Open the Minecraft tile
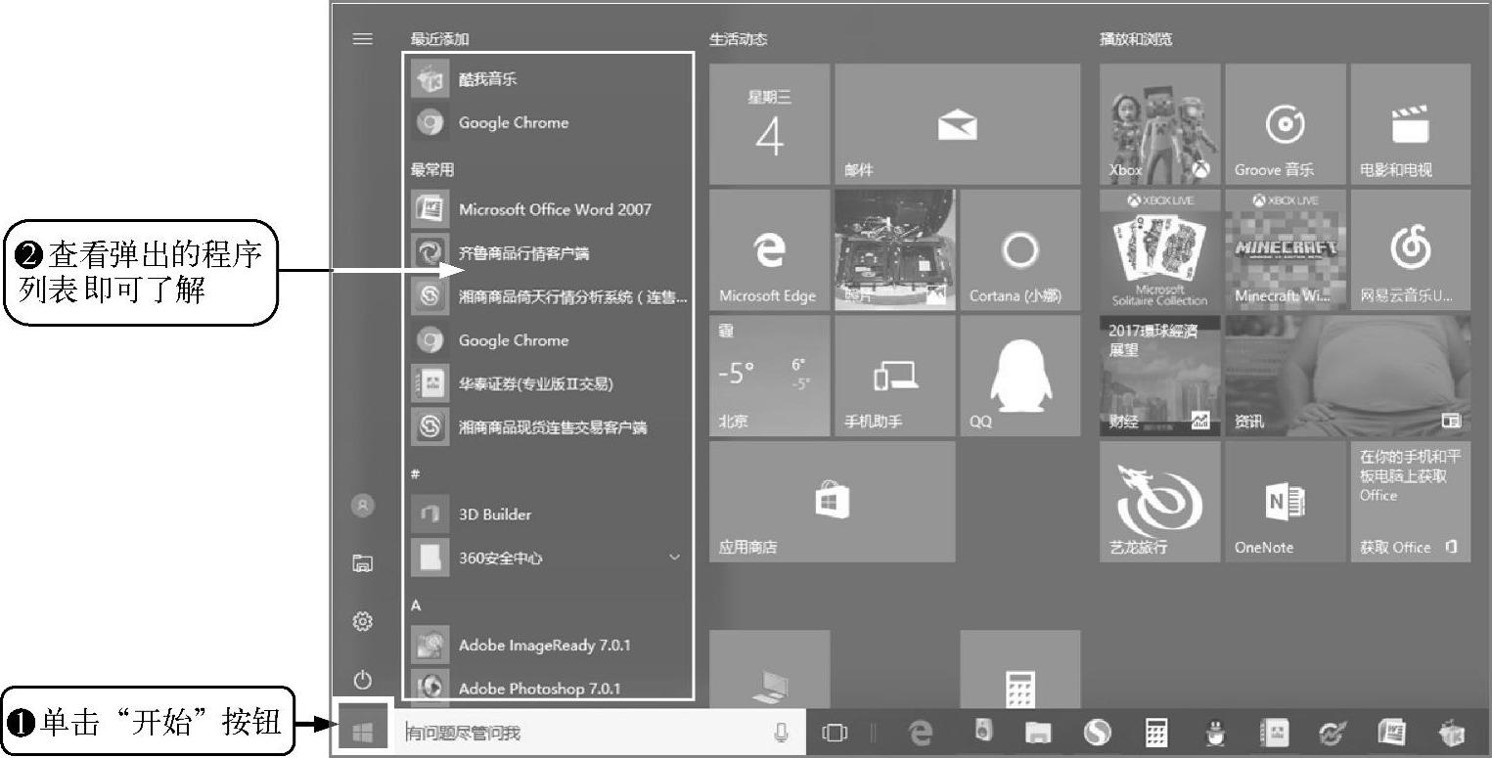The height and width of the screenshot is (758, 1492). tap(1286, 250)
